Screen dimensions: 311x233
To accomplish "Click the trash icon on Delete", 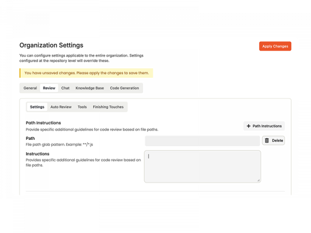I will [x=267, y=140].
